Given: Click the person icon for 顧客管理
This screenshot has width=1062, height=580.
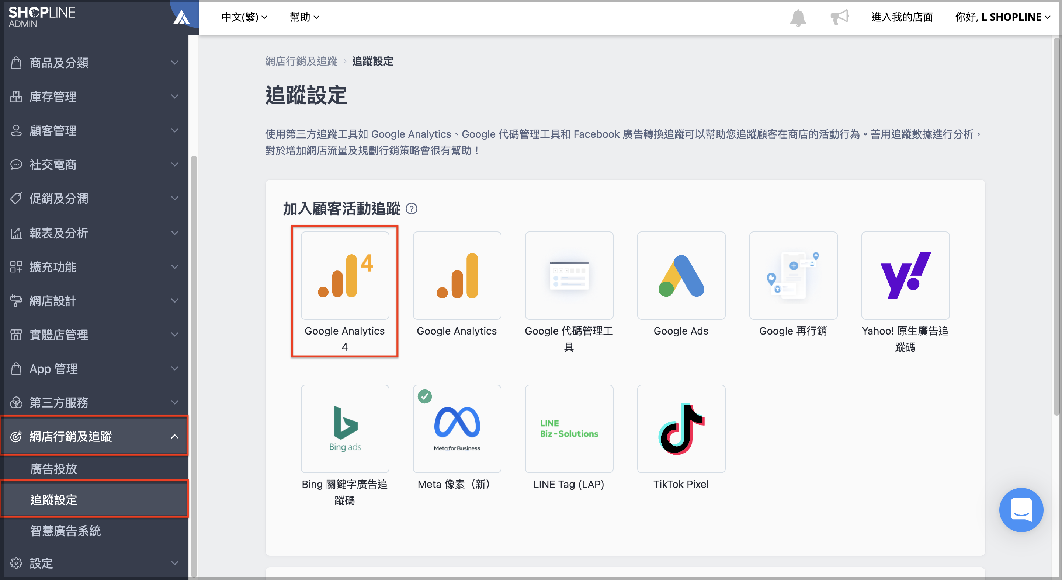Looking at the screenshot, I should [16, 130].
